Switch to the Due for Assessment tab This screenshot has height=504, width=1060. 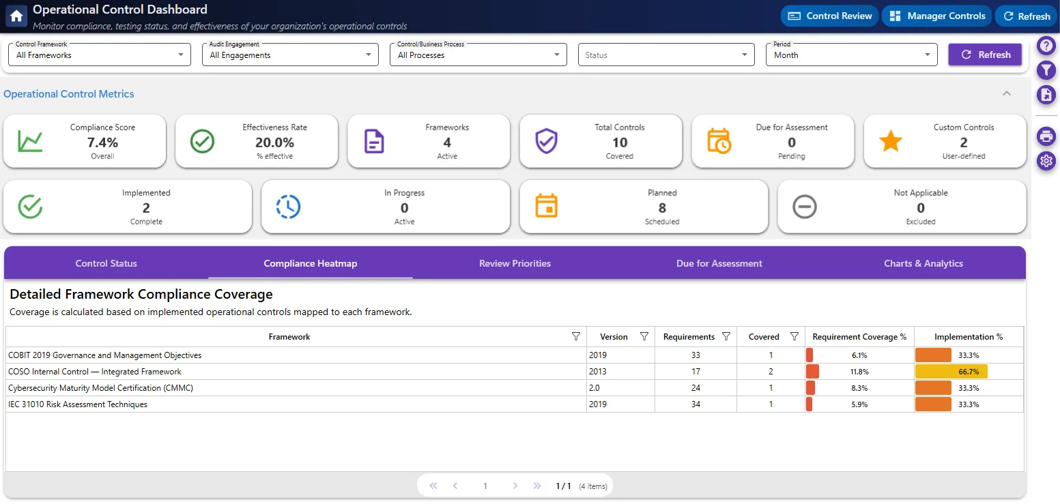click(719, 263)
